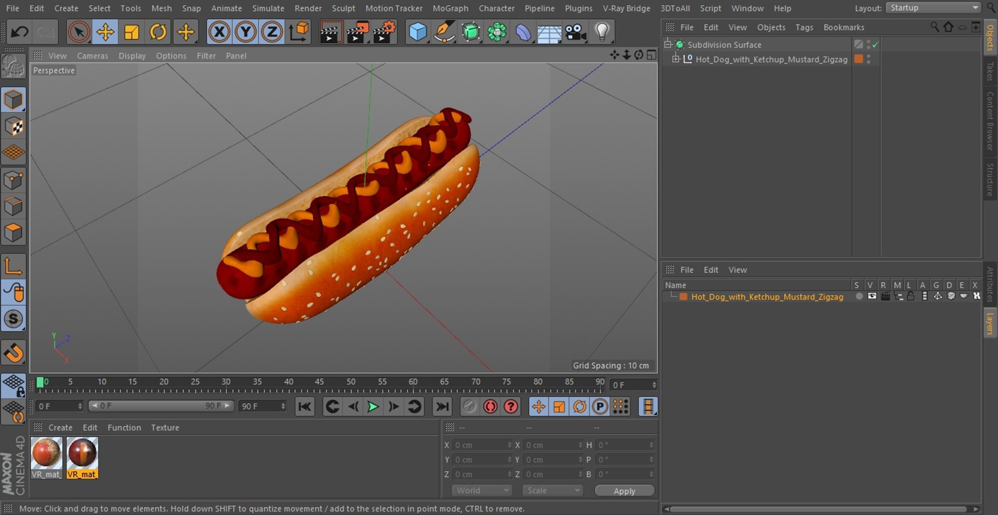
Task: Select the Live Selection tool
Action: click(79, 32)
